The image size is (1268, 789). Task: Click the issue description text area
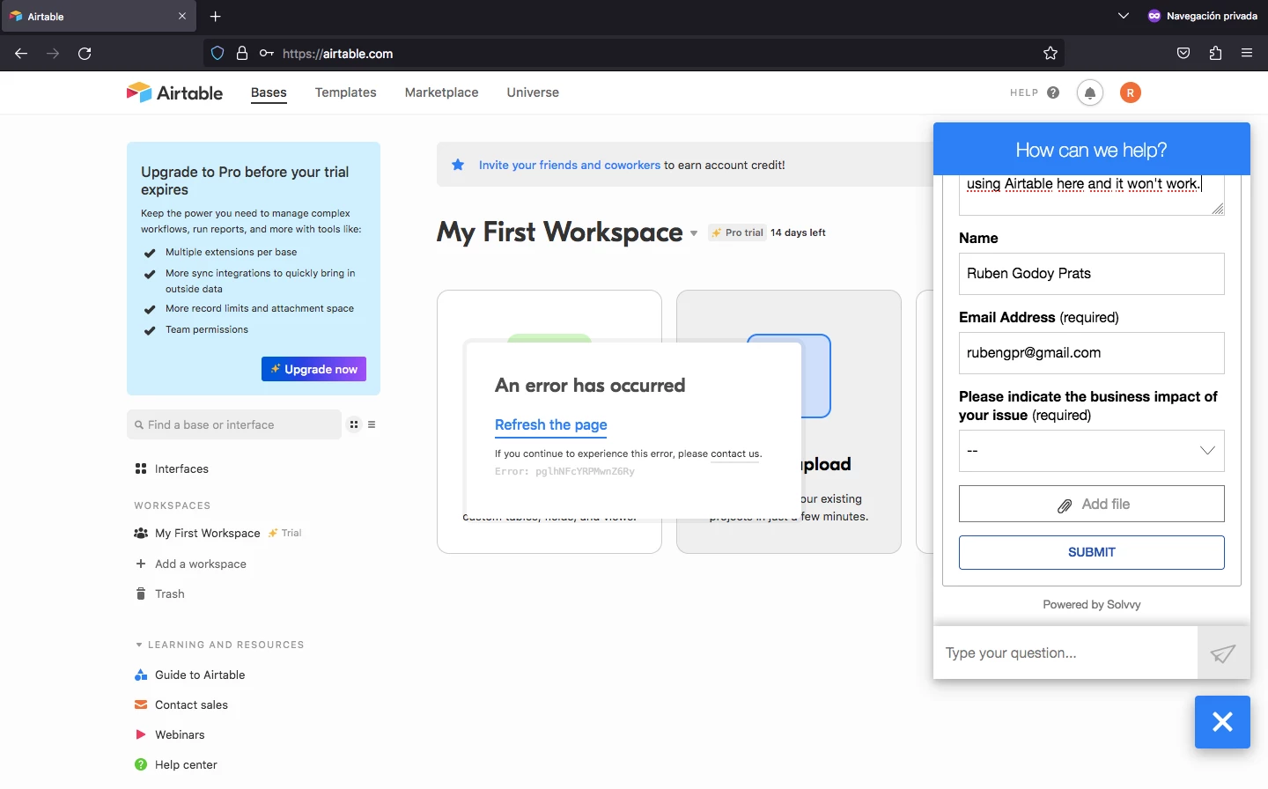1092,194
